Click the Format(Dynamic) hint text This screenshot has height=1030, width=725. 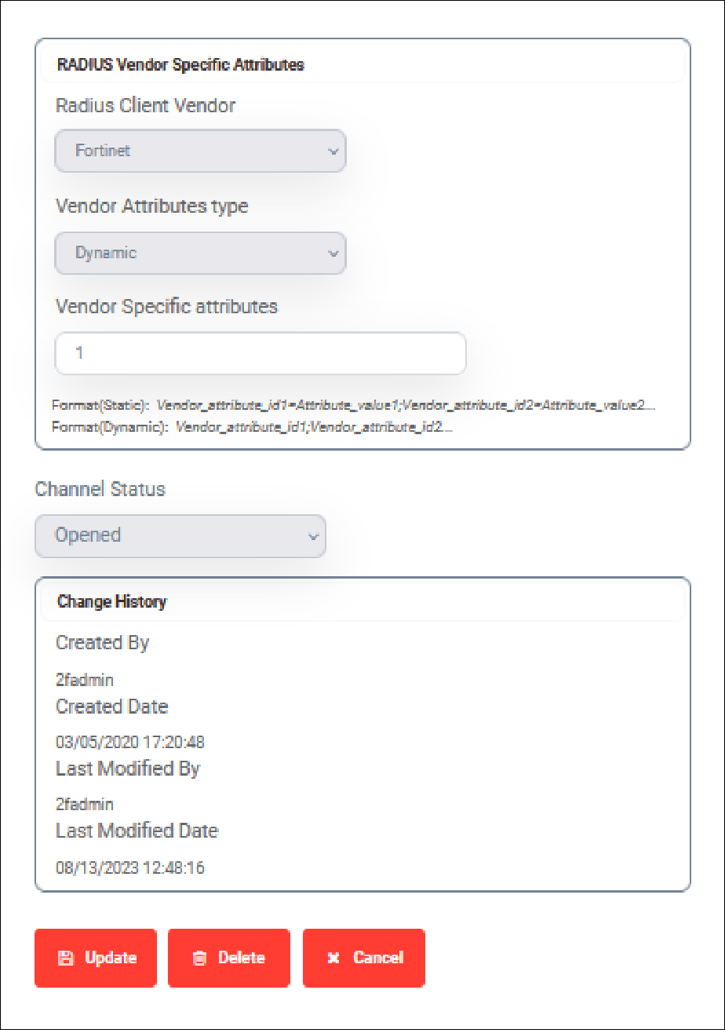coord(253,428)
